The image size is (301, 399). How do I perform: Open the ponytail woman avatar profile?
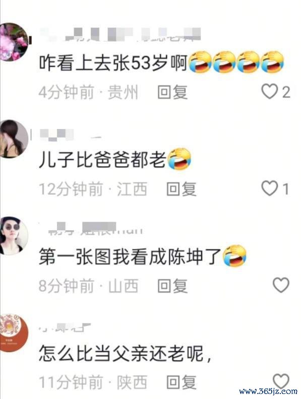(x=14, y=139)
